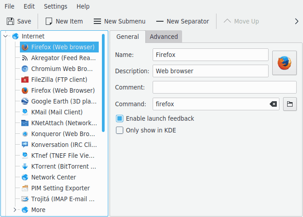Open the Settings menu
This screenshot has height=217, width=303.
pyautogui.click(x=55, y=6)
